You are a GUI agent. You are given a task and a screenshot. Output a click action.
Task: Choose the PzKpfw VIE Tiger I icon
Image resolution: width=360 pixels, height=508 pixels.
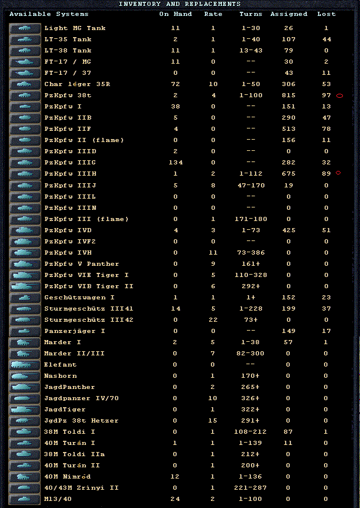[x=25, y=276]
